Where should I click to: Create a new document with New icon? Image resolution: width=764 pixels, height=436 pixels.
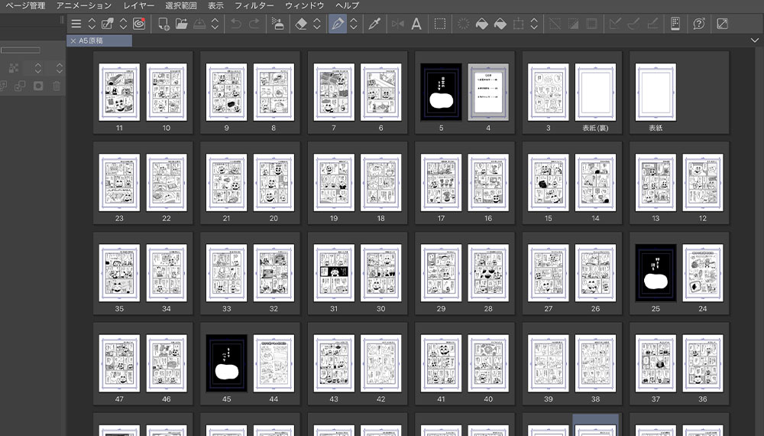click(163, 24)
